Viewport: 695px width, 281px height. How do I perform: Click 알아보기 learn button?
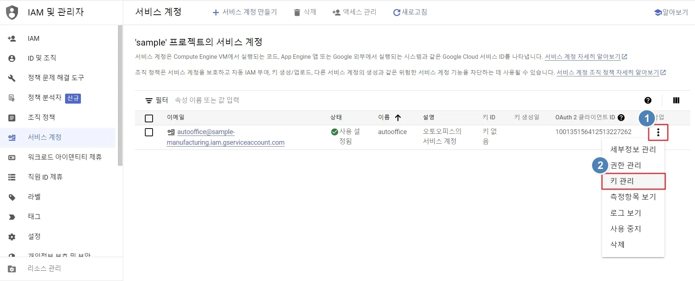tap(671, 12)
